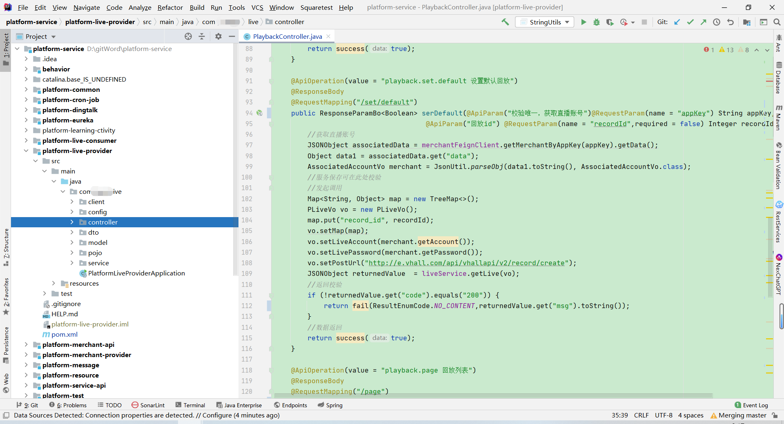Show Git history clock icon
Viewport: 784px width, 424px height.
pyautogui.click(x=717, y=22)
